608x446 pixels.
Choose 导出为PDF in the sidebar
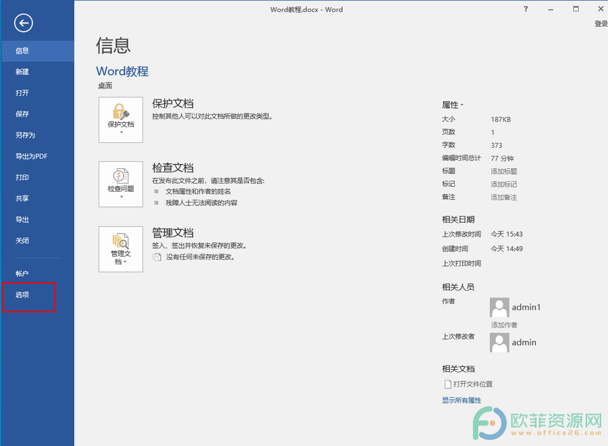[37, 157]
